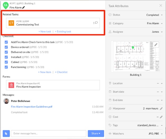Image resolution: width=166 pixels, height=139 pixels.
Task: Click the Cost dollar icon
Action: pos(110,117)
